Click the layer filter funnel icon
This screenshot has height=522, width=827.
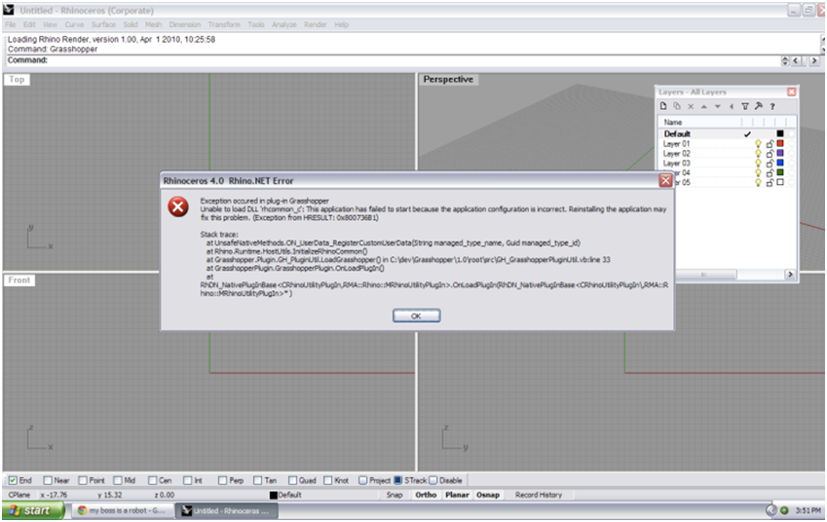745,106
